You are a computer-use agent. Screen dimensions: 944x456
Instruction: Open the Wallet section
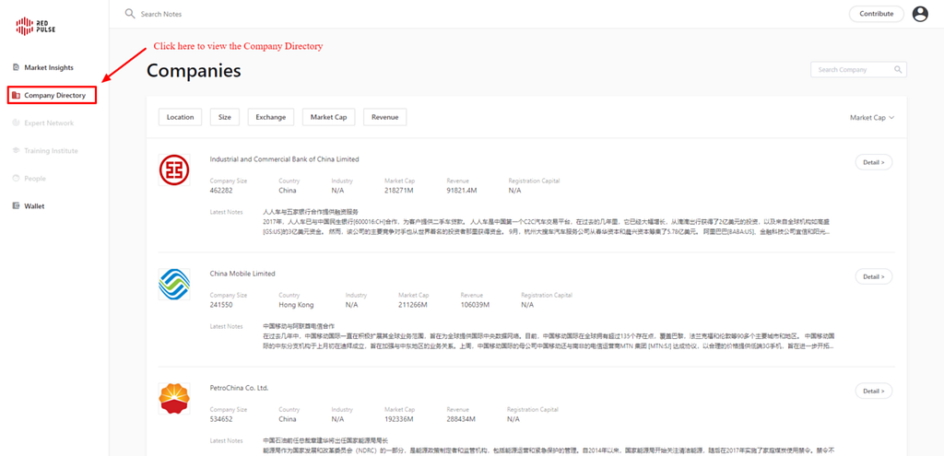(x=34, y=205)
